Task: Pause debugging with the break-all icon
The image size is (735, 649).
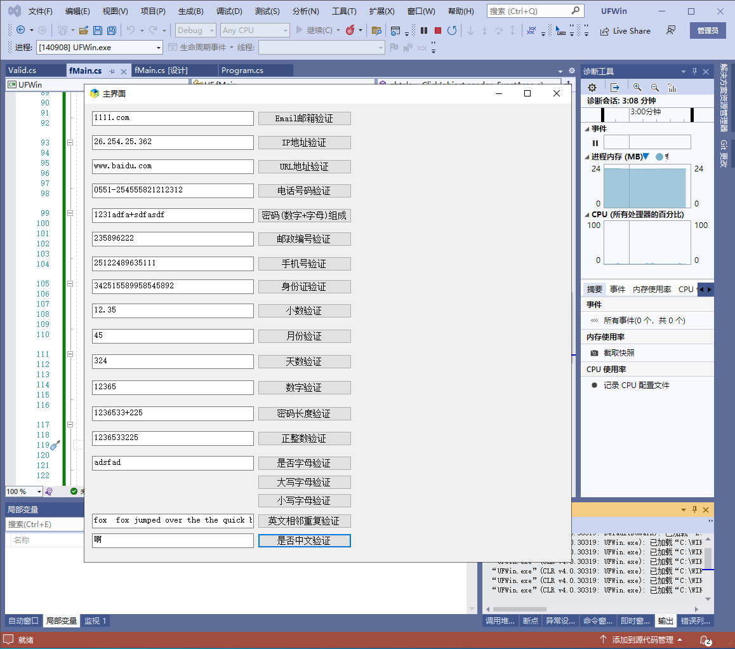Action: [x=424, y=30]
